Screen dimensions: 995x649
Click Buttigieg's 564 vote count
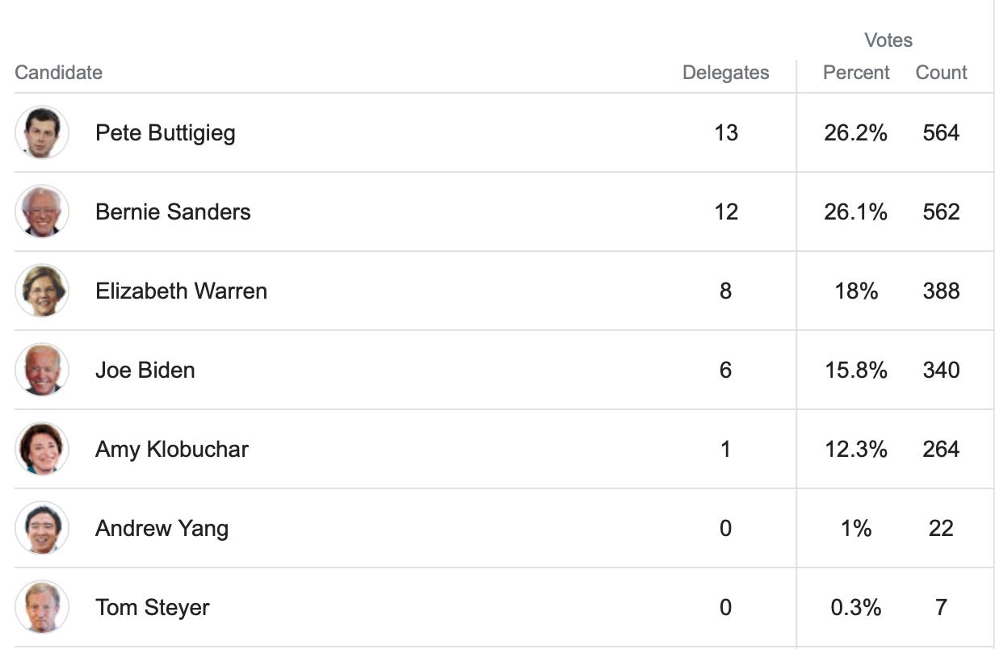click(942, 132)
